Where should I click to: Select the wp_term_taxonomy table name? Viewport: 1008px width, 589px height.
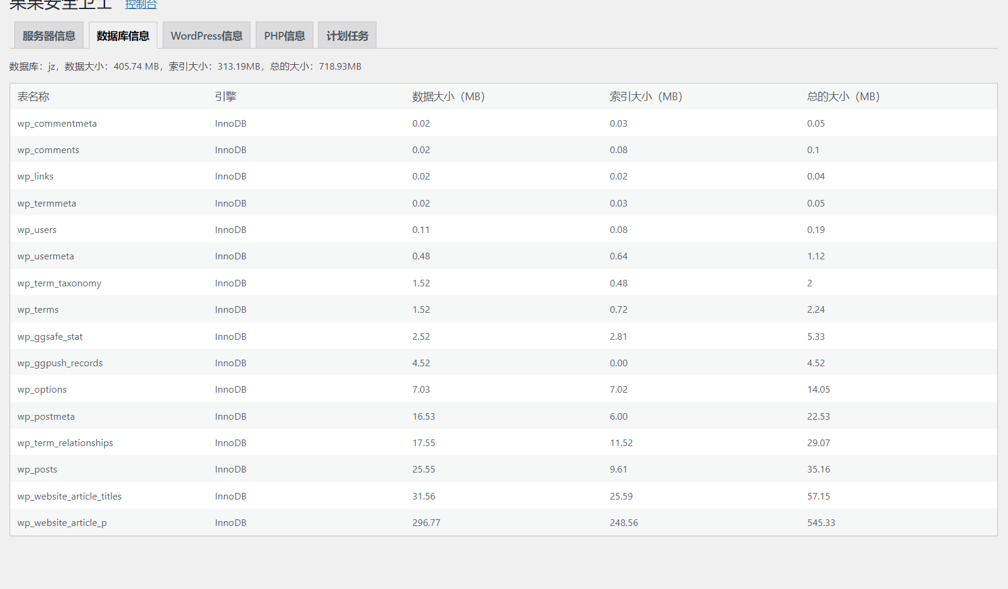[x=59, y=283]
